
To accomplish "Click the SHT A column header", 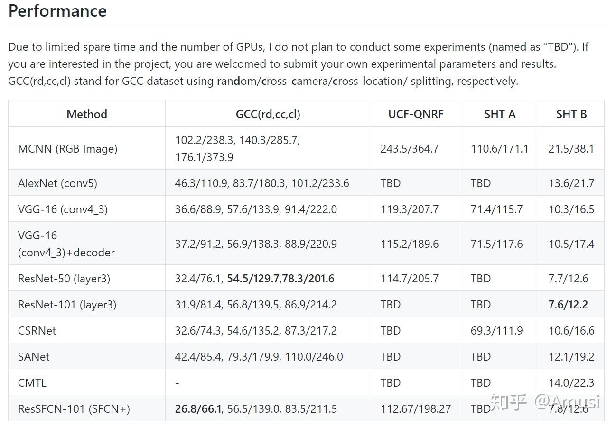I will click(x=500, y=114).
